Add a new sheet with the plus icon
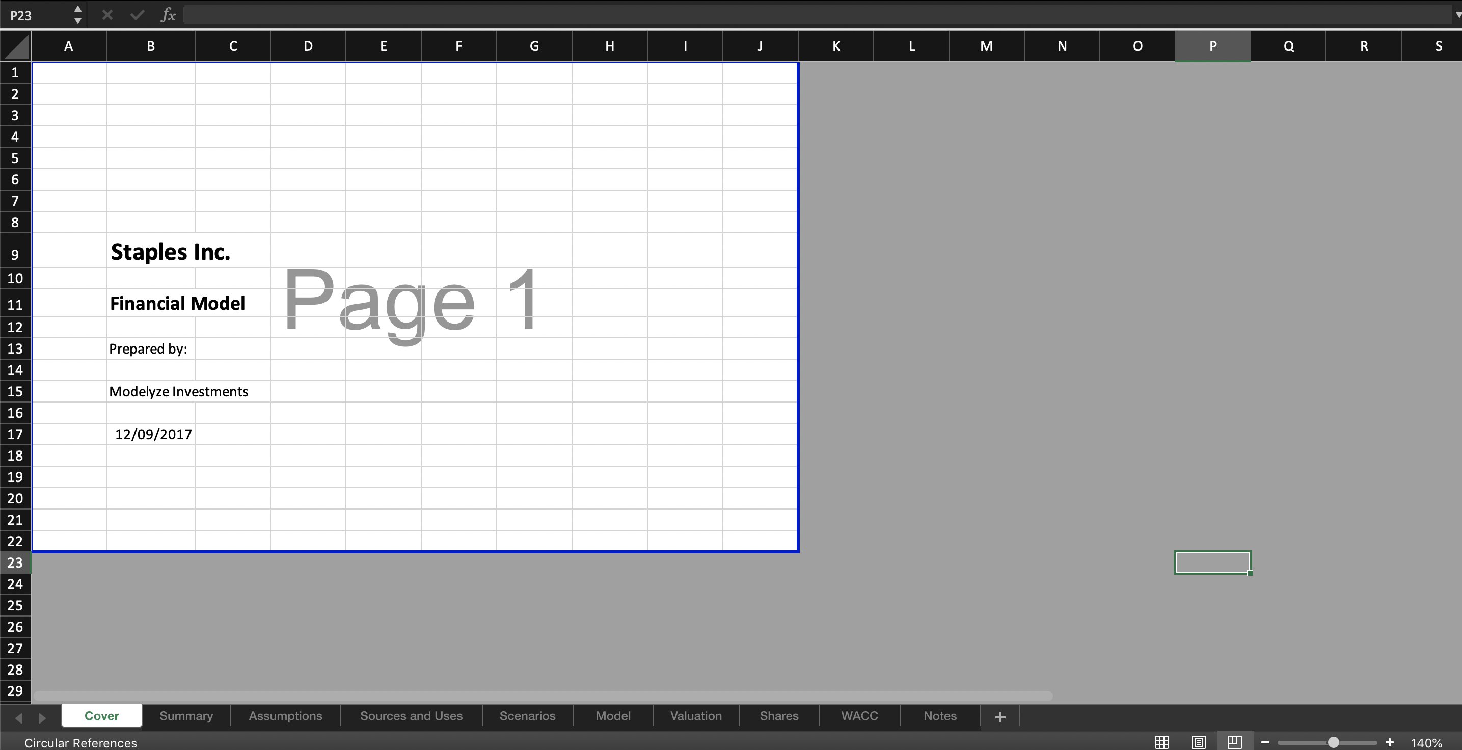Image resolution: width=1462 pixels, height=750 pixels. click(x=1000, y=717)
